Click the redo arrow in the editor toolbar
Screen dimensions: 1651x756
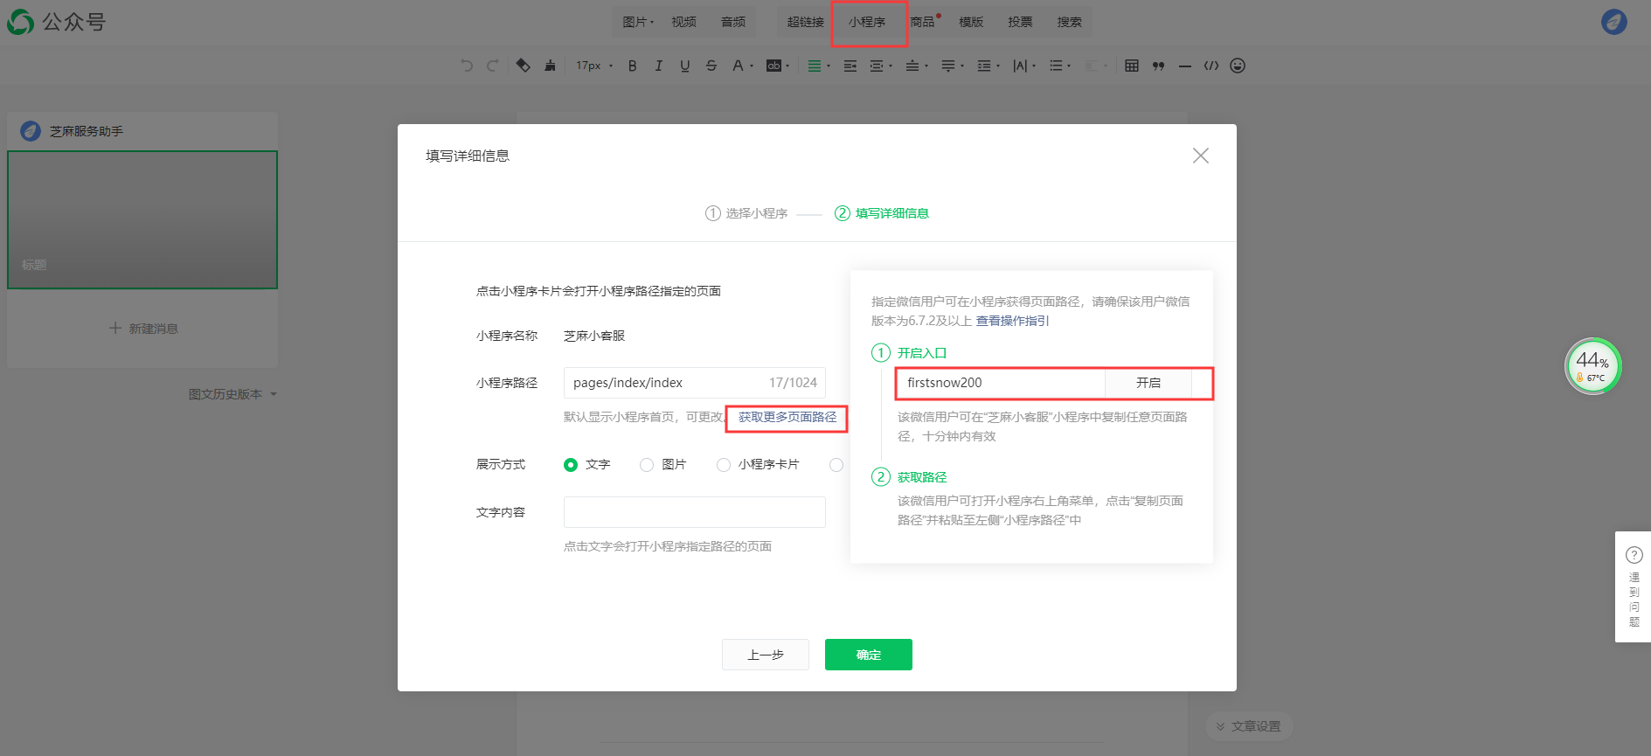(x=492, y=66)
